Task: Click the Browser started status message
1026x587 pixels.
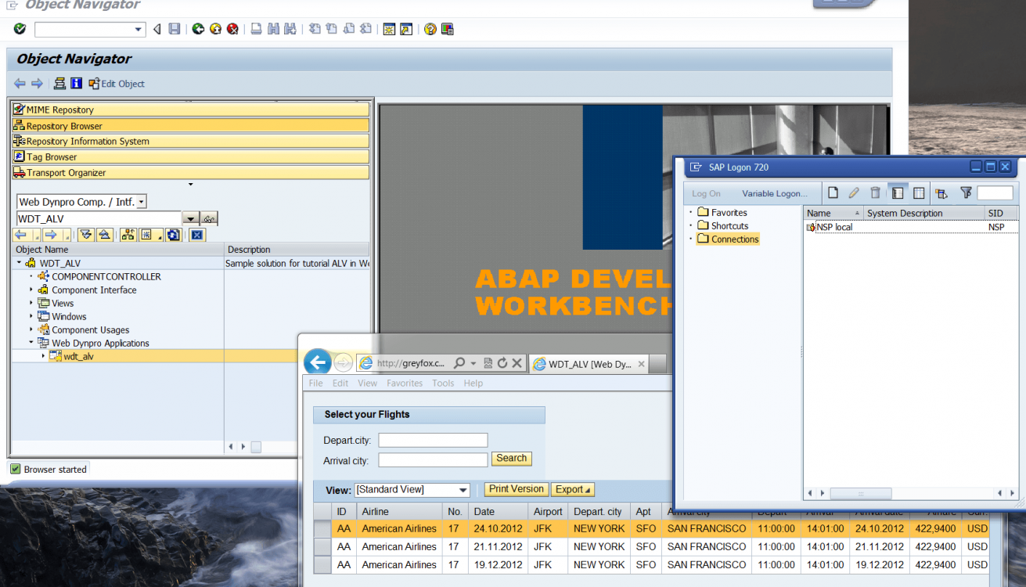Action: click(55, 470)
